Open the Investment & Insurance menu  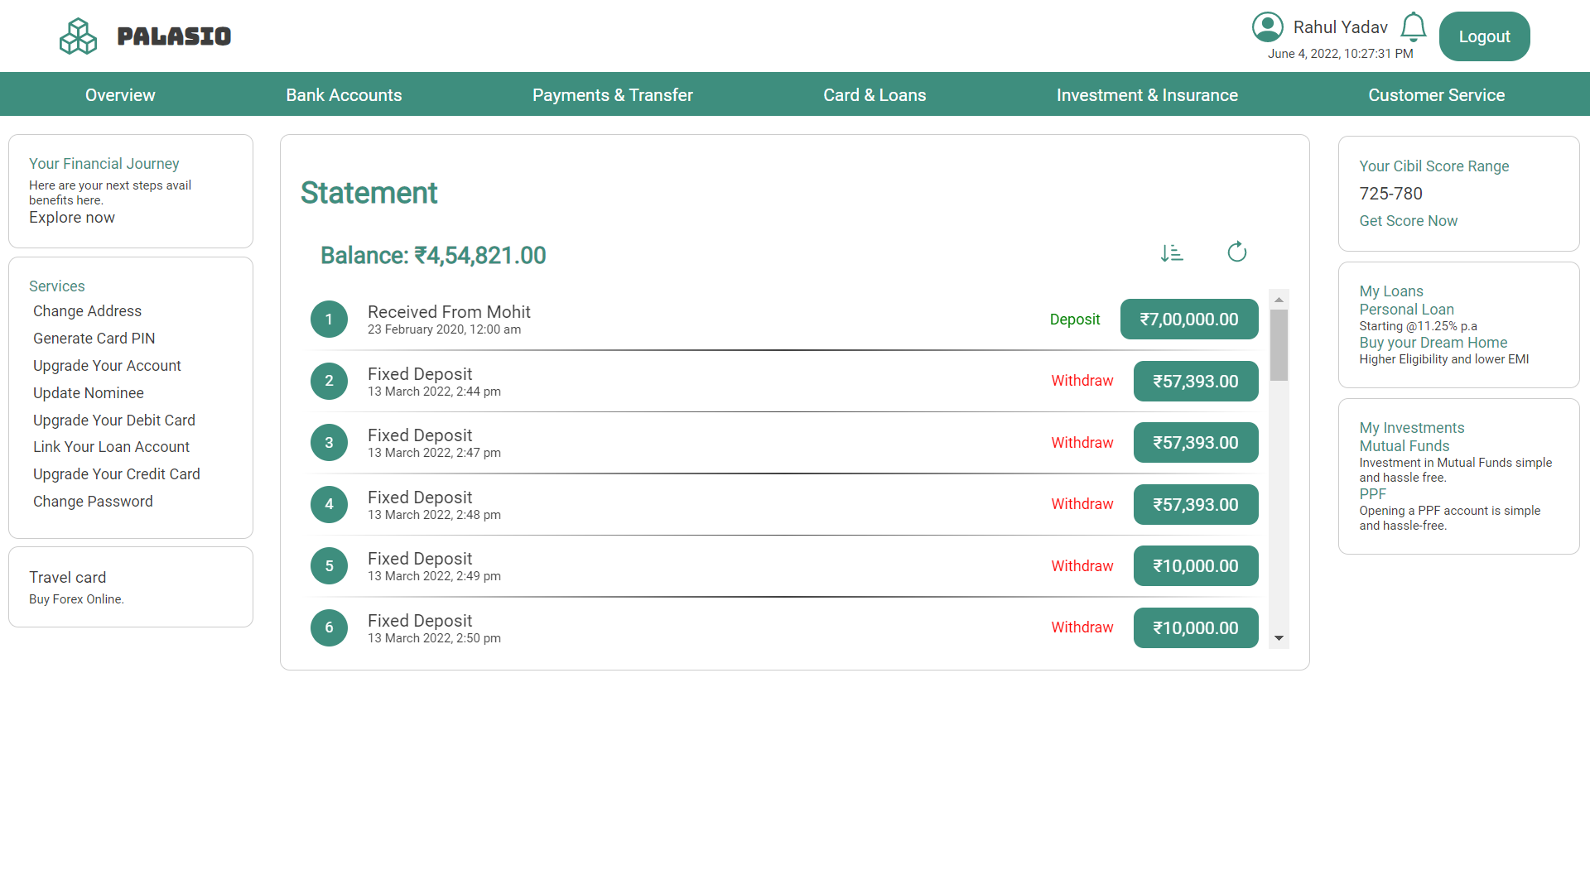(x=1147, y=95)
